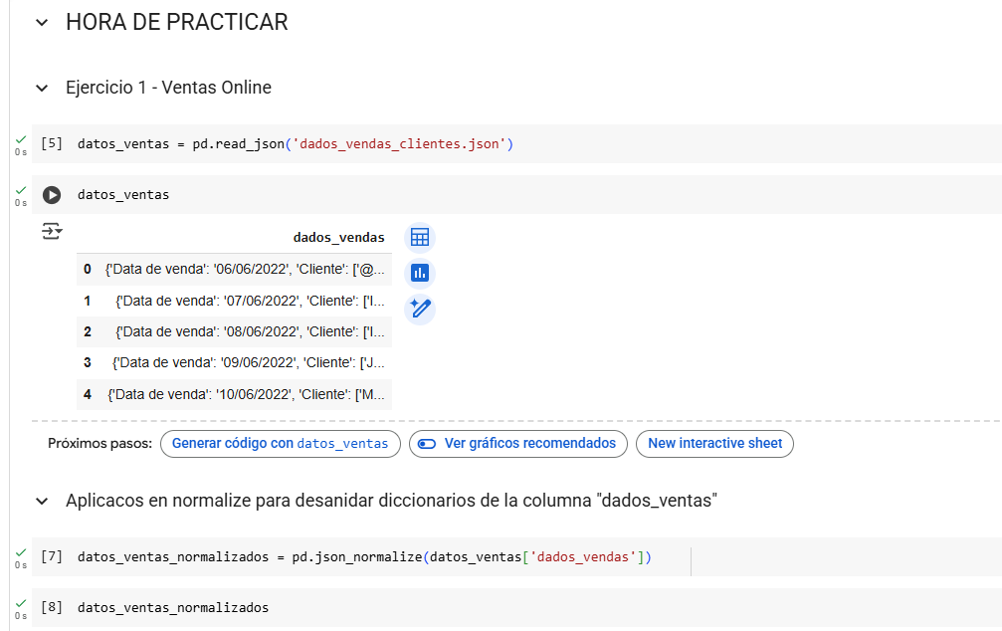Click green checkmark beside cell [7]

tap(21, 552)
